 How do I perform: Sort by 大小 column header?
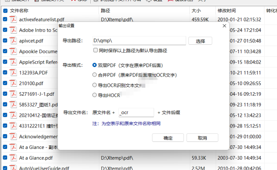coord(196,11)
